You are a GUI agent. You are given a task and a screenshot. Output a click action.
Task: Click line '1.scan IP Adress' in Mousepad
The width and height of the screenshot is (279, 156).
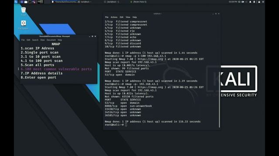point(37,48)
